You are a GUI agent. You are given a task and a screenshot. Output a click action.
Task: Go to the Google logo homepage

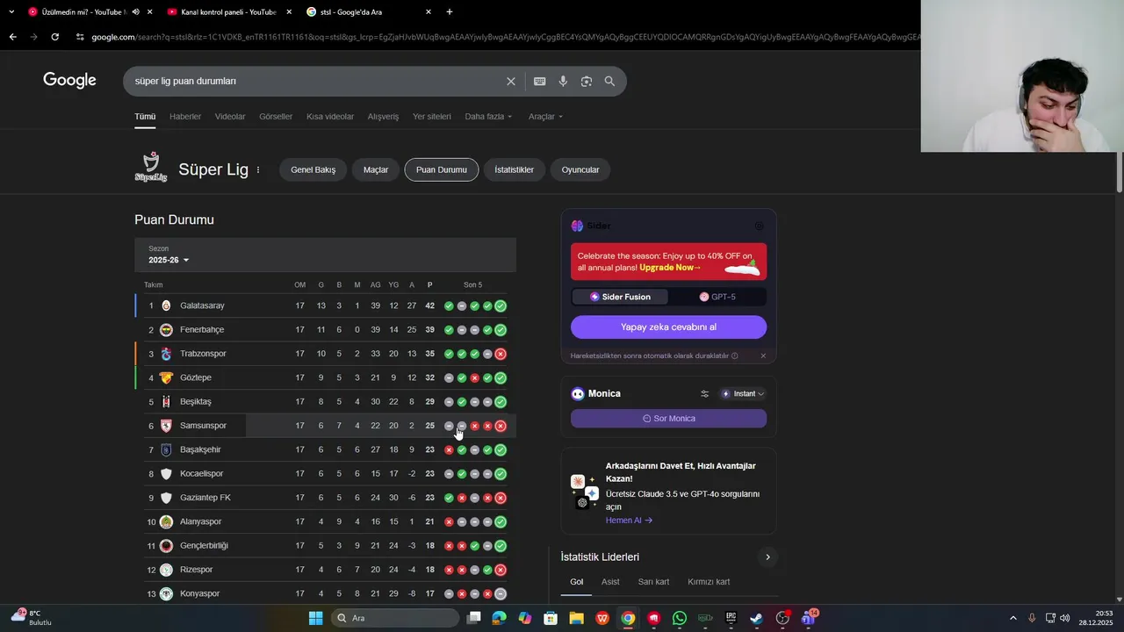coord(69,81)
